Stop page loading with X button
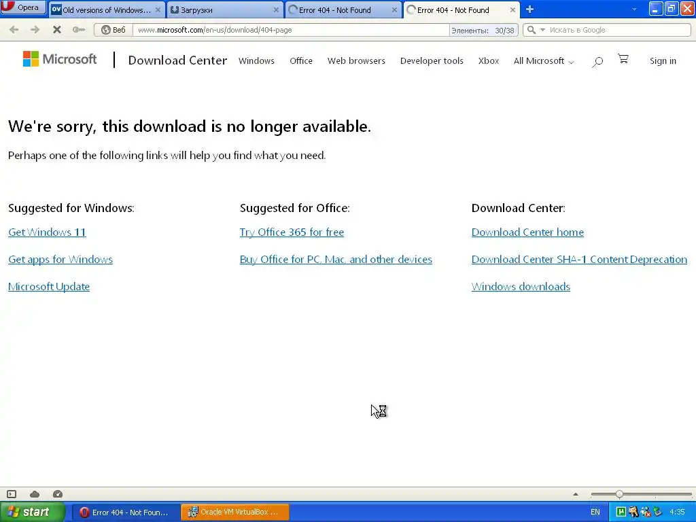This screenshot has width=696, height=522. [x=57, y=30]
